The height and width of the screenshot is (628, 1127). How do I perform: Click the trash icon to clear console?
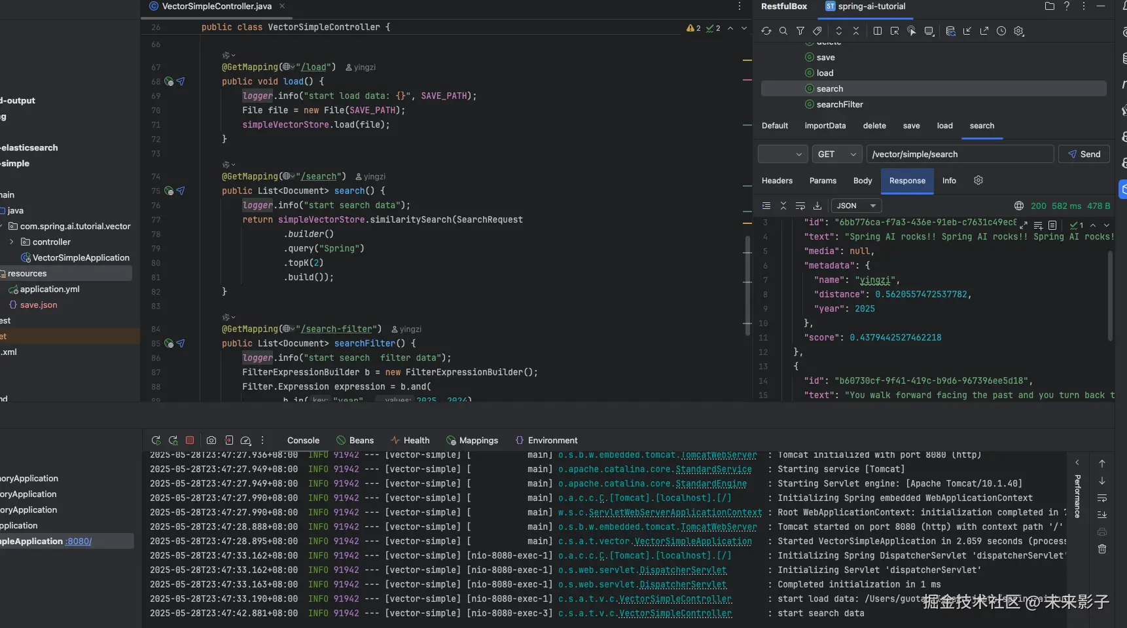pyautogui.click(x=1102, y=549)
